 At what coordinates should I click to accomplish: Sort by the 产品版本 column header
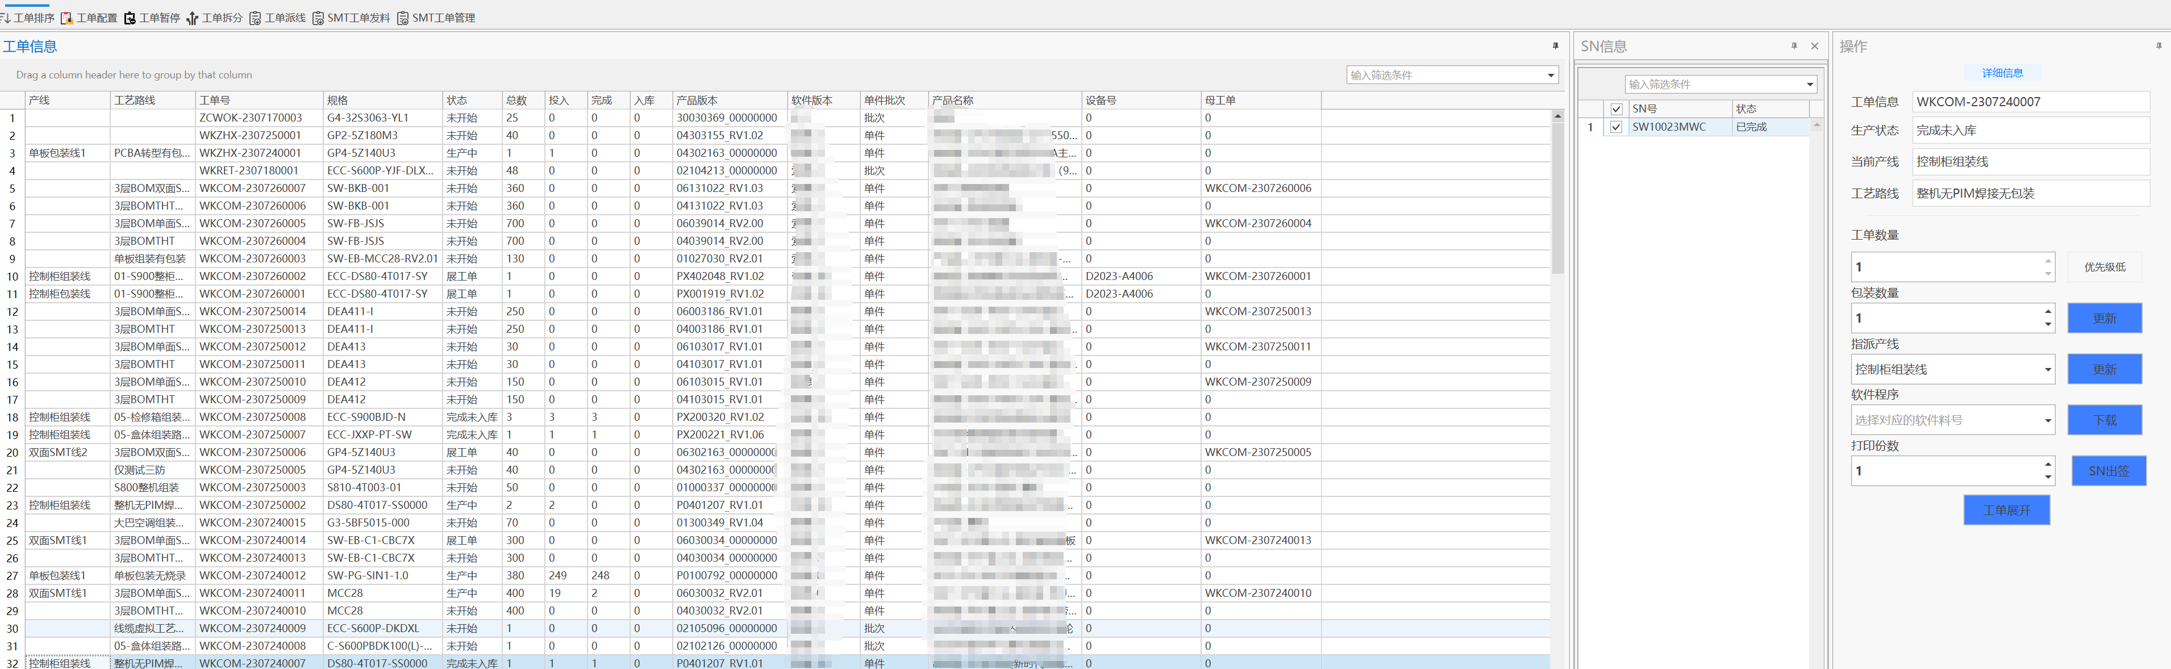tap(729, 101)
